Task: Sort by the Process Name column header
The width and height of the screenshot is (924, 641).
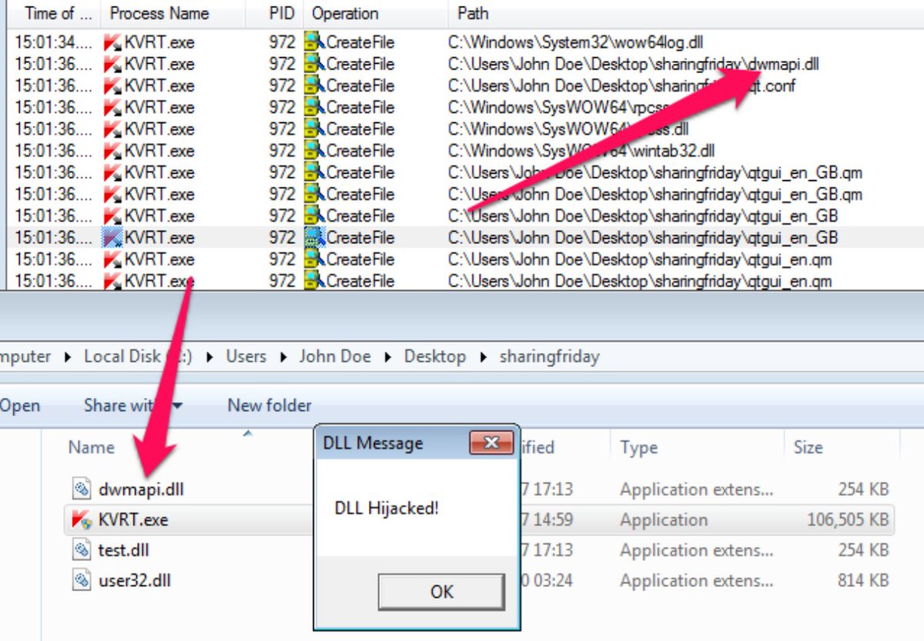Action: [173, 13]
